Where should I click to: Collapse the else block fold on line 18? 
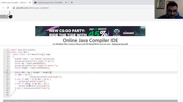(9, 88)
